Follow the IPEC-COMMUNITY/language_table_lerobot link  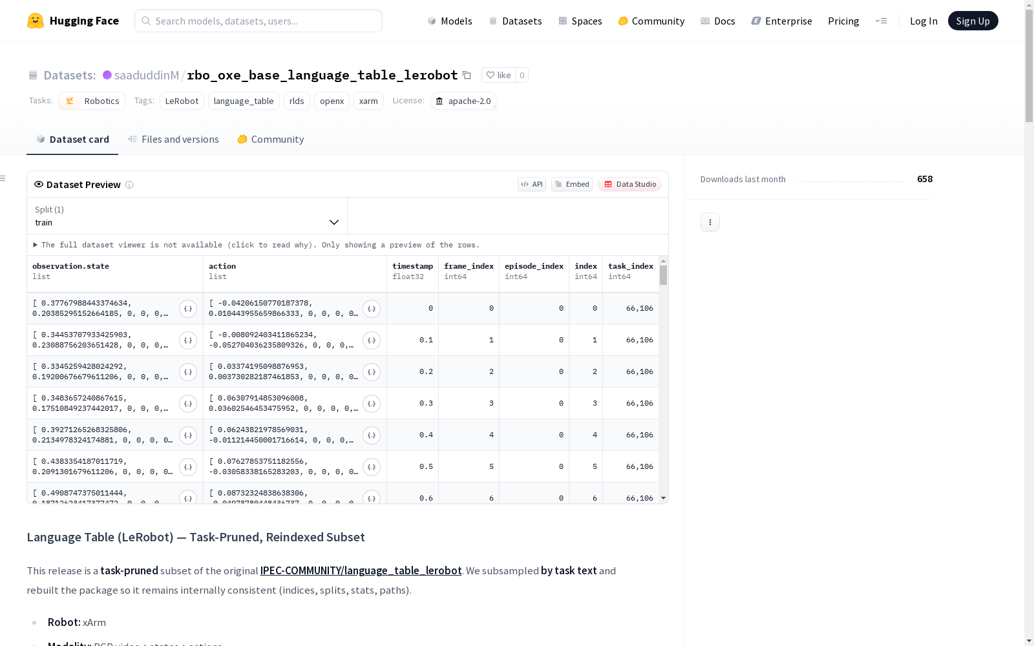[361, 570]
